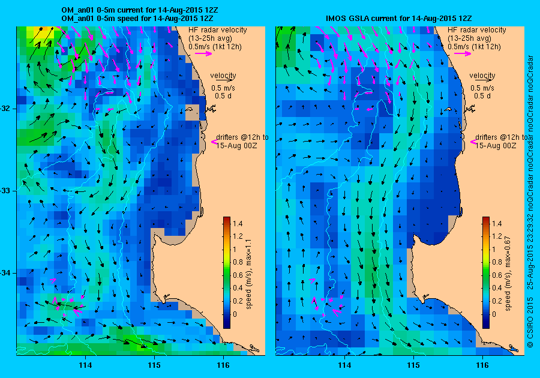Click "(13-25h avg)" text in the OM_an01 map
This screenshot has height=378, width=540.
[210, 38]
